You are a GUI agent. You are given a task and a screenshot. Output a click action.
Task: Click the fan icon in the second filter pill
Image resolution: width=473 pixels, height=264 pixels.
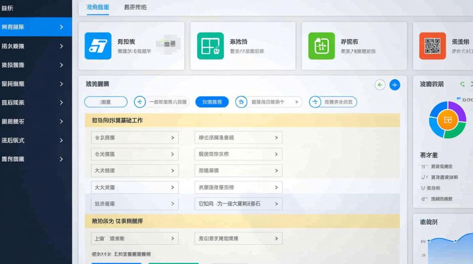140,102
